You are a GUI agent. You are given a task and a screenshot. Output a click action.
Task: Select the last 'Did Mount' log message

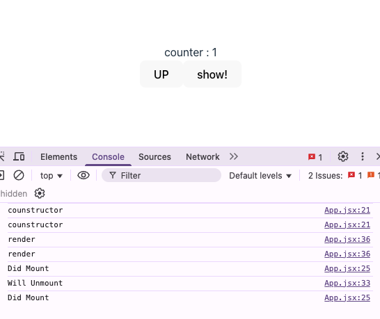(29, 297)
